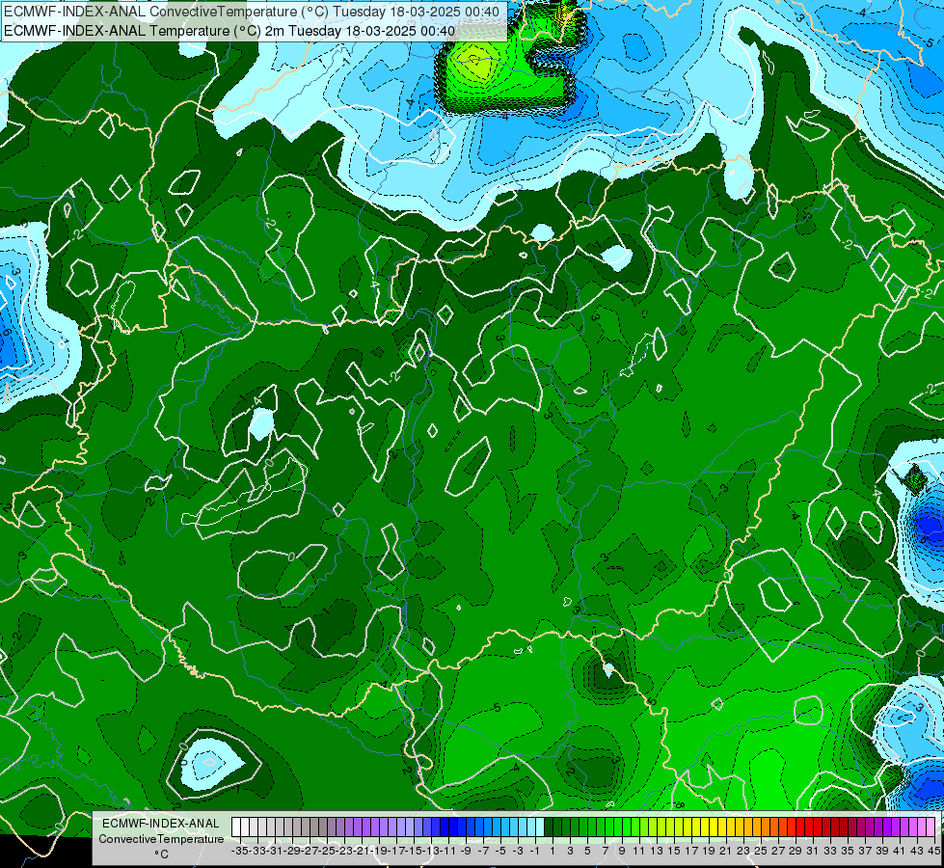
Task: Click the ConvectiveTemperature label in the legend
Action: tap(161, 838)
